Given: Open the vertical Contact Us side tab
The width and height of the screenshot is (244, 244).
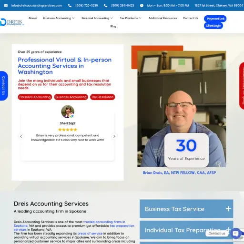Looking at the screenshot, I should pos(4,86).
